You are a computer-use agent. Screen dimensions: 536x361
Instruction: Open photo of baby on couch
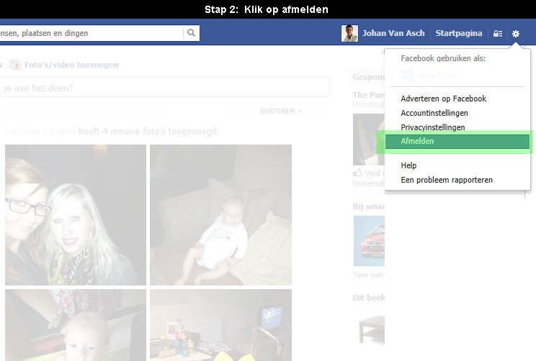tap(221, 214)
